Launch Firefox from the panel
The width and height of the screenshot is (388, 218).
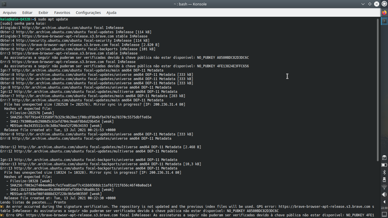point(384,12)
